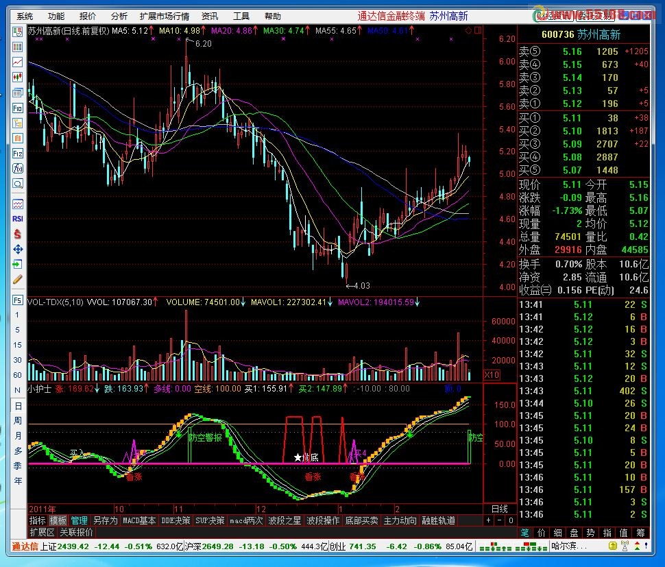Select the RSI indicator icon
Viewport: 665px width, 567px height.
[17, 219]
